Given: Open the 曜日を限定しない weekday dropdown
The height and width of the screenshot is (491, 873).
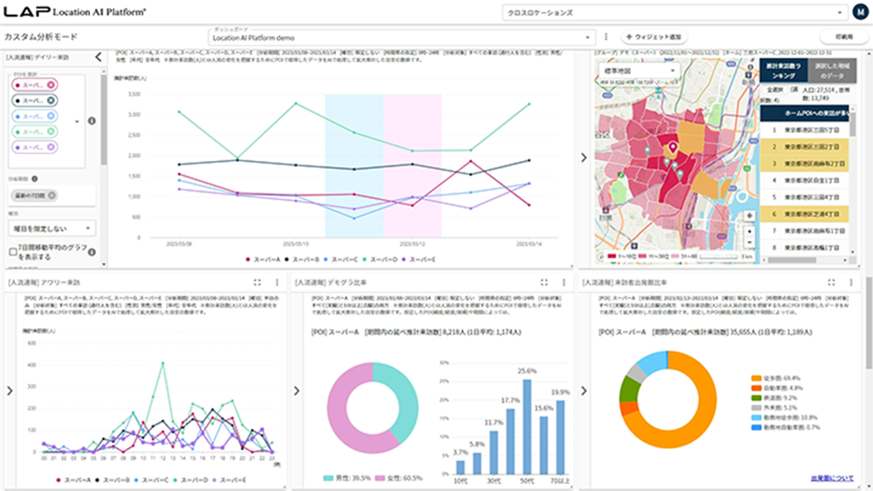Looking at the screenshot, I should point(52,228).
